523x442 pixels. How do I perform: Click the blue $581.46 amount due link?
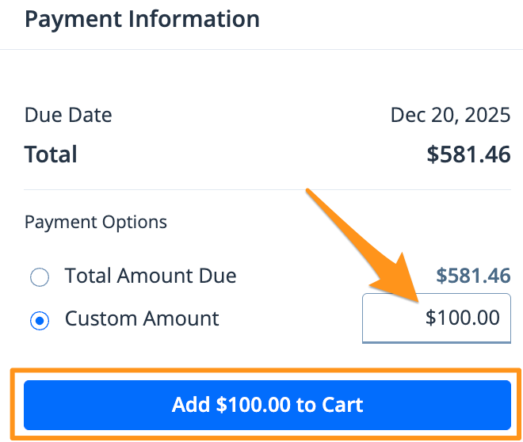click(x=473, y=276)
